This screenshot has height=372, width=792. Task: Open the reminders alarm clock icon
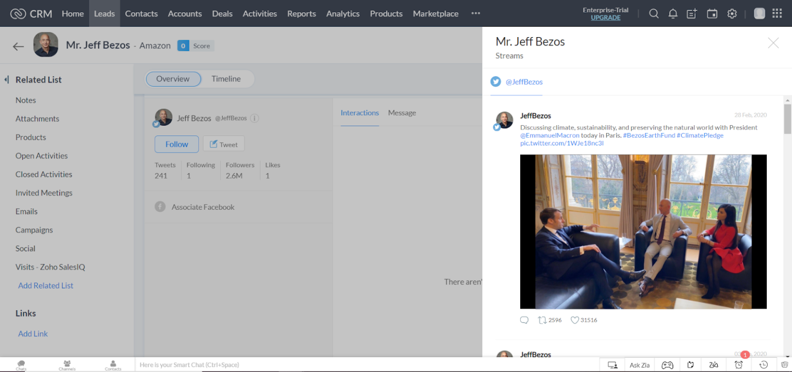pos(738,364)
